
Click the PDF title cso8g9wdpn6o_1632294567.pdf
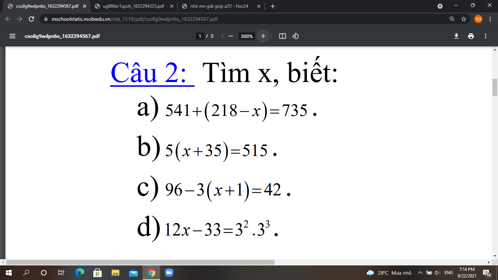[x=62, y=36]
